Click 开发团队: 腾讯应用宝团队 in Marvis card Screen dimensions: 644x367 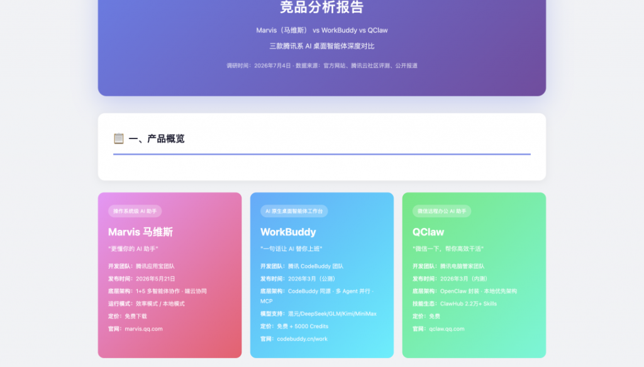[142, 266]
